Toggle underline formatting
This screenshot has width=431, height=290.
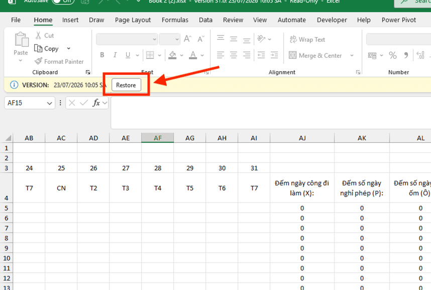(128, 55)
